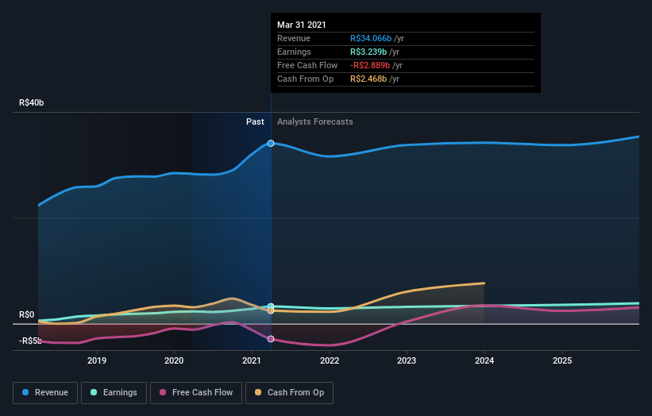Click the 2019 x-axis label
The image size is (652, 416).
(97, 360)
